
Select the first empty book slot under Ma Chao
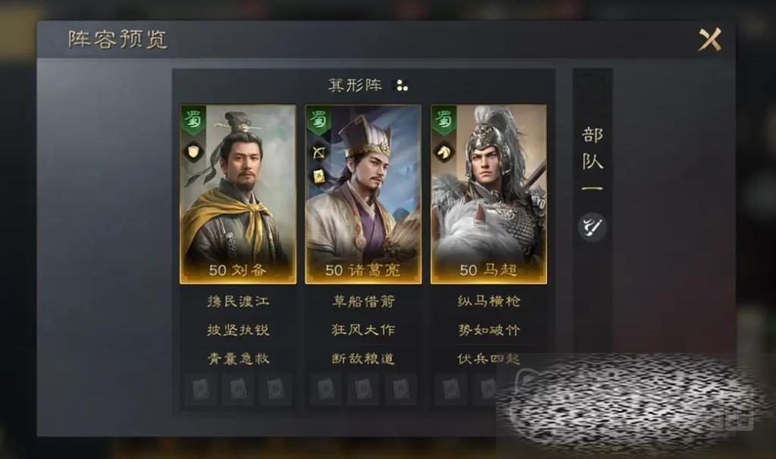[x=450, y=390]
